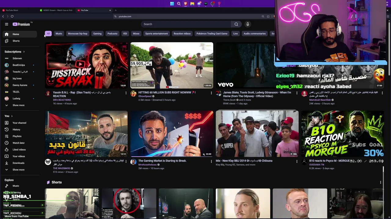Open the Sidemen subscription channel
The height and width of the screenshot is (219, 391).
point(20,58)
